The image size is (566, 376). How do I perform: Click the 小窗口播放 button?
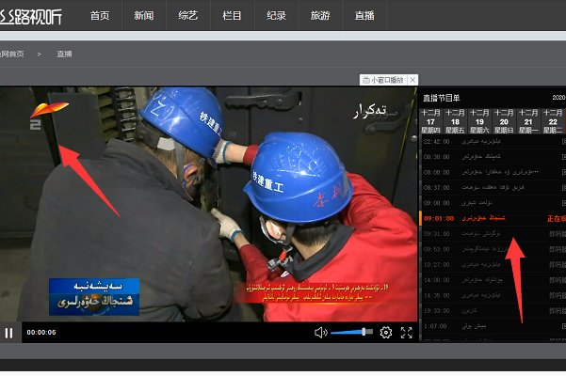point(383,80)
